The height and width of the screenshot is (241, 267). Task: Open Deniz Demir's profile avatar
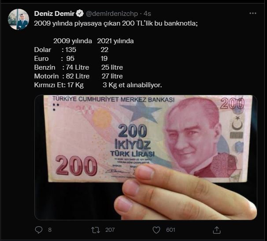pyautogui.click(x=19, y=19)
